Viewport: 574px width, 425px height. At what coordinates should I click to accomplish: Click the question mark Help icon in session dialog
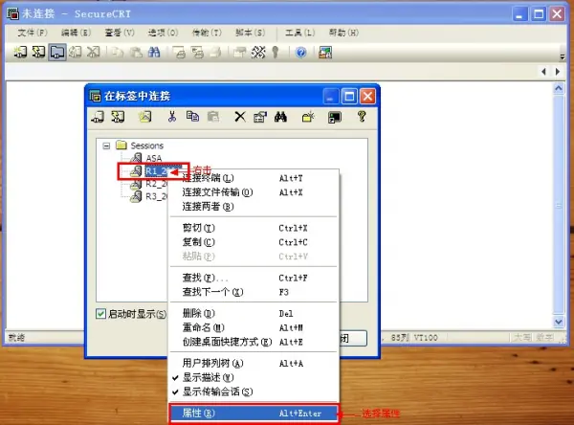click(362, 117)
